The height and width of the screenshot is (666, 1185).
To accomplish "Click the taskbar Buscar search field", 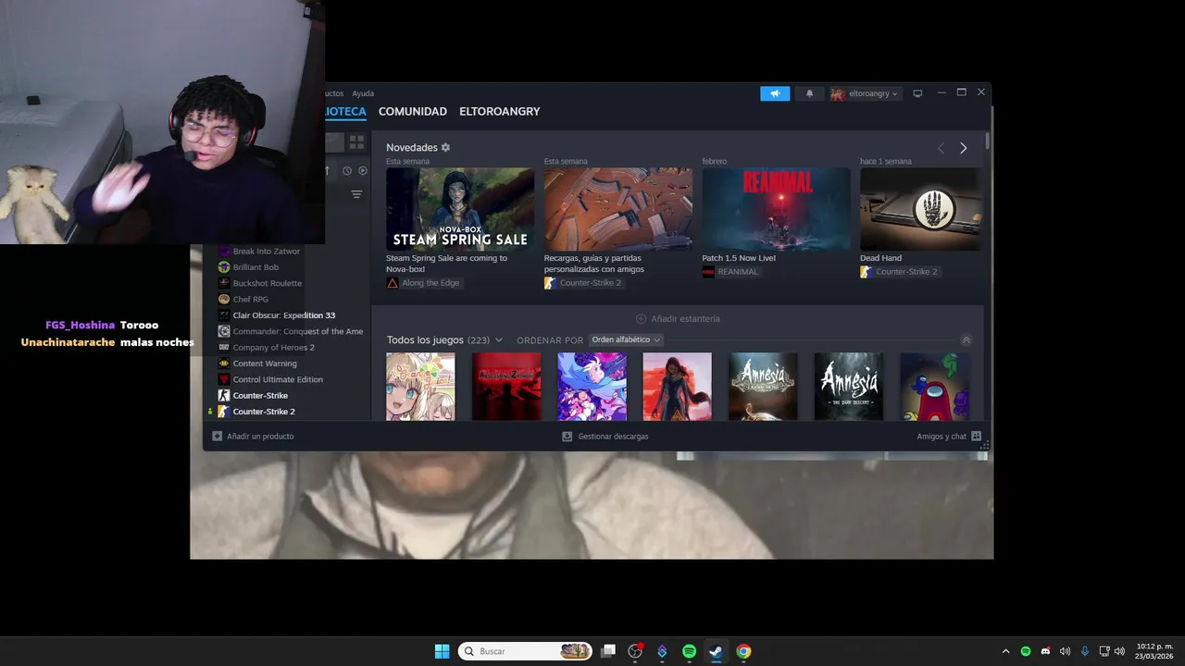I will tap(525, 651).
